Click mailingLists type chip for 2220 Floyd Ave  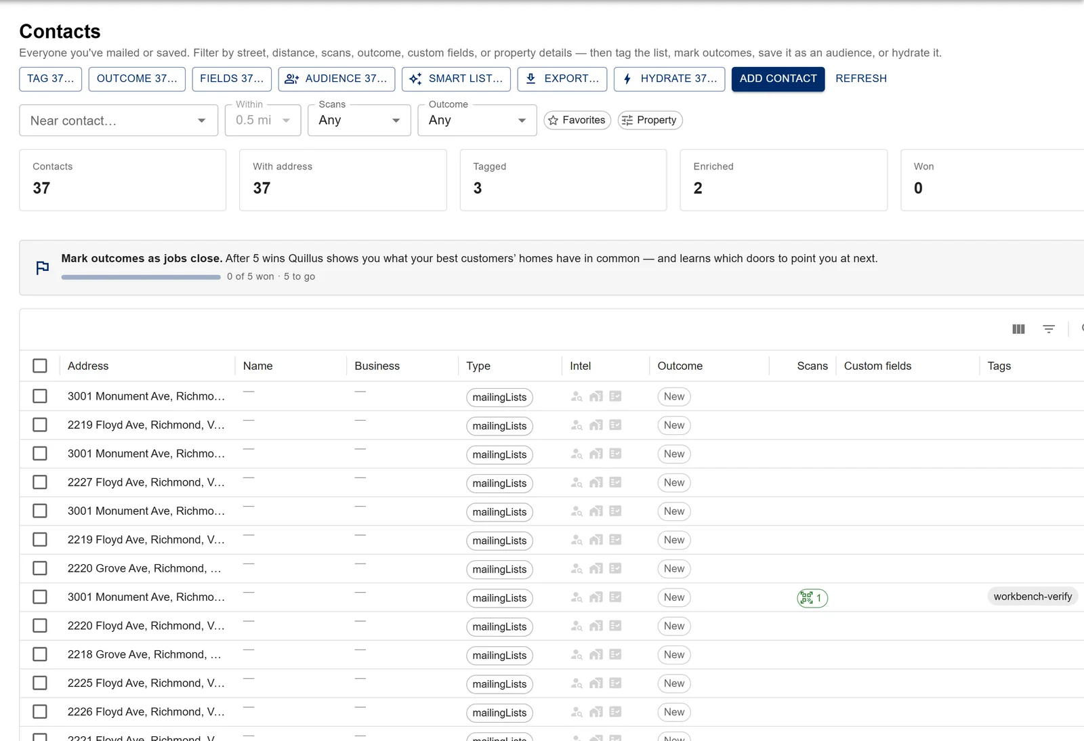click(499, 627)
